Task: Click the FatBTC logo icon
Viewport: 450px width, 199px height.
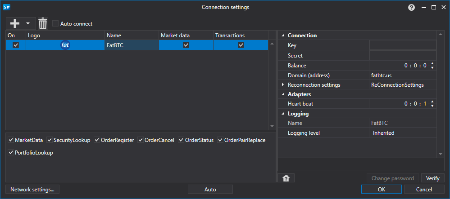Action: click(x=65, y=45)
